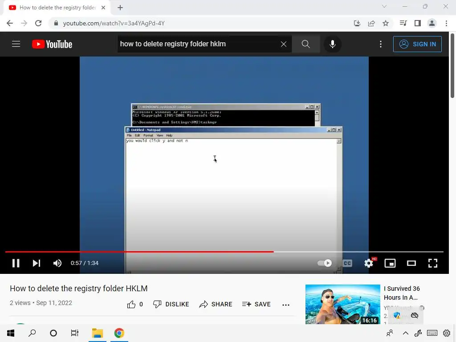
Task: Open the Chrome three-dot menu
Action: click(x=446, y=23)
